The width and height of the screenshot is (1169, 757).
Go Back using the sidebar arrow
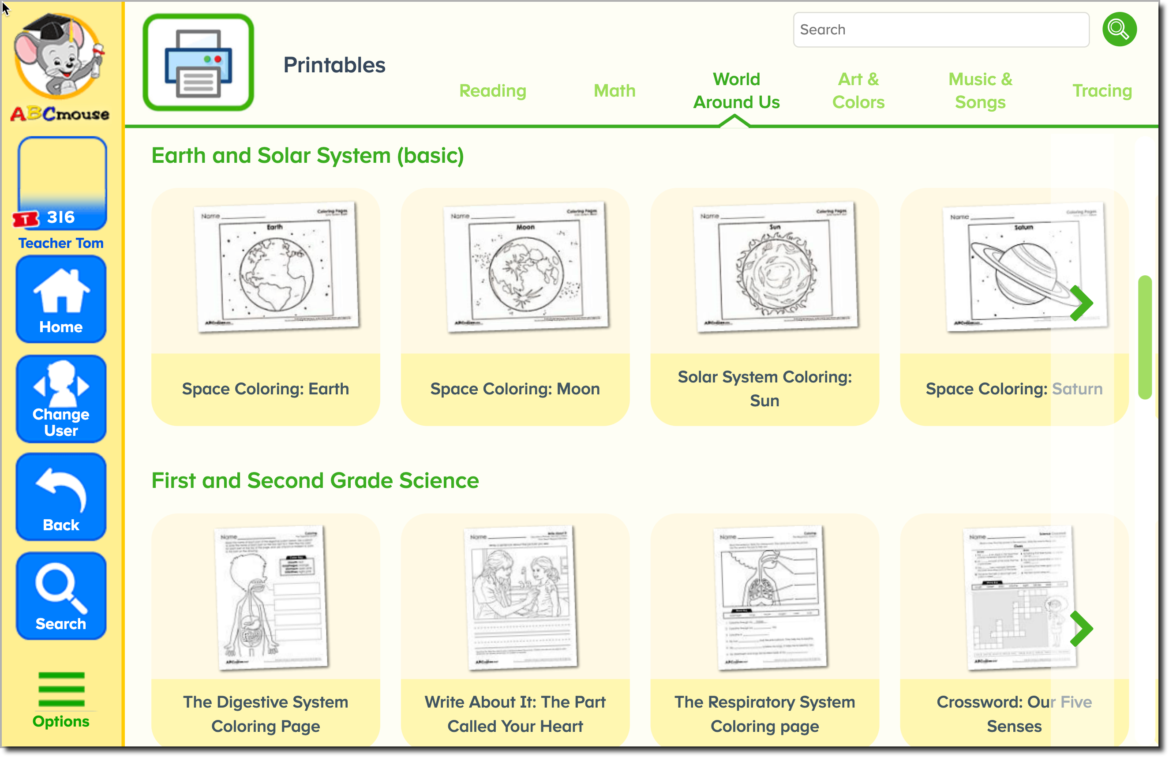pos(61,497)
